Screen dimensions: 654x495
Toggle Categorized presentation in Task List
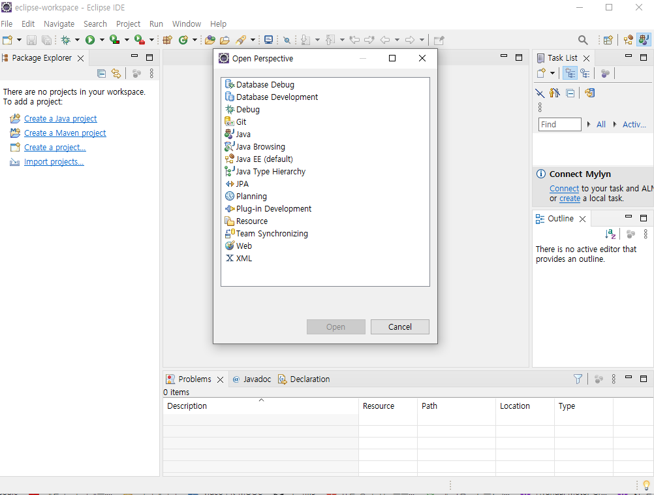point(570,73)
